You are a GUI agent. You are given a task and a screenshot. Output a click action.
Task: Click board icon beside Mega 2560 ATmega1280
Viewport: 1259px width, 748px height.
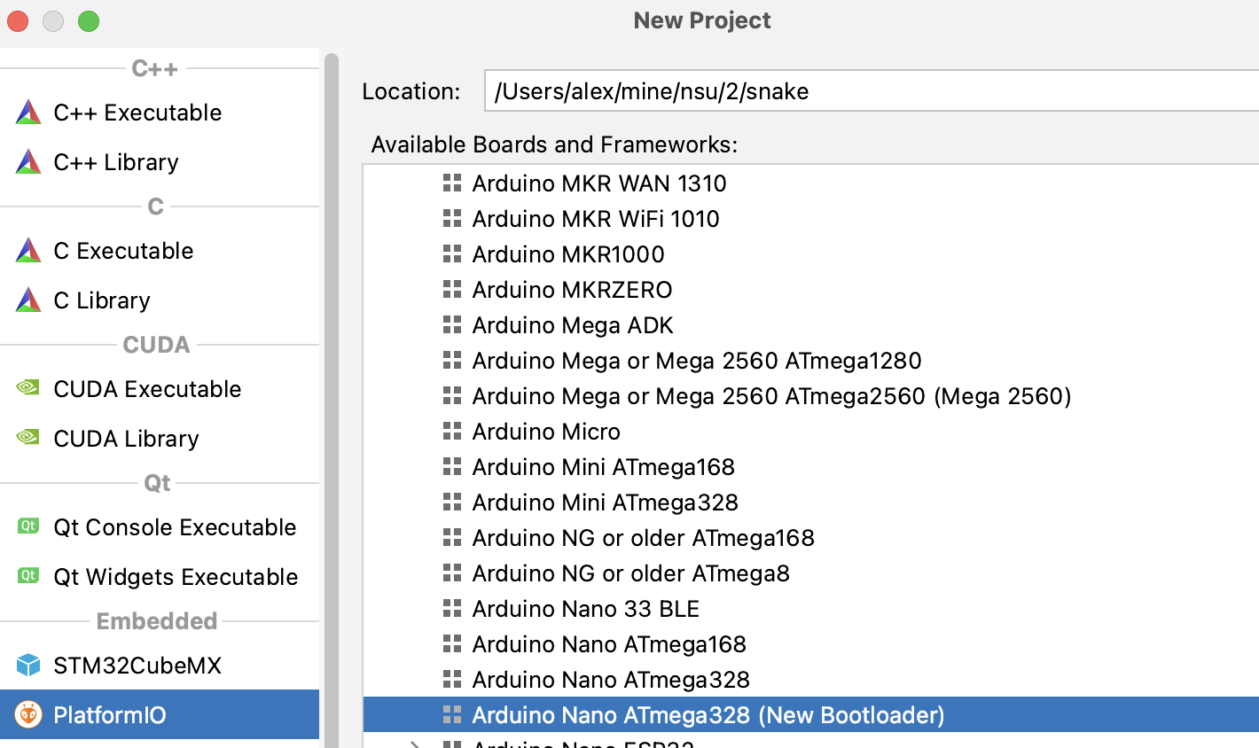pos(452,361)
